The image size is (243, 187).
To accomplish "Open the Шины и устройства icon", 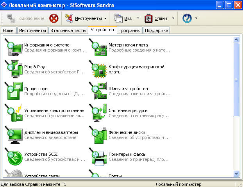I will coord(98,91).
